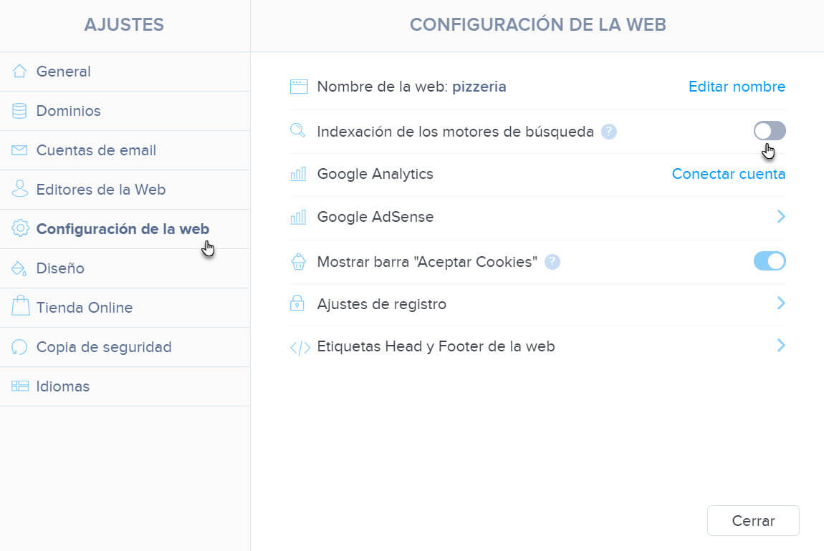824x551 pixels.
Task: Click Conectar cuenta for Google Analytics
Action: tap(728, 173)
